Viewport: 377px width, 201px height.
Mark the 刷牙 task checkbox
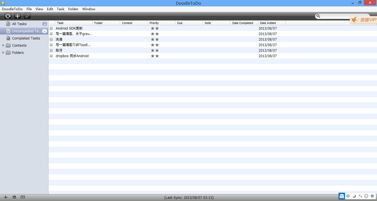click(x=52, y=50)
